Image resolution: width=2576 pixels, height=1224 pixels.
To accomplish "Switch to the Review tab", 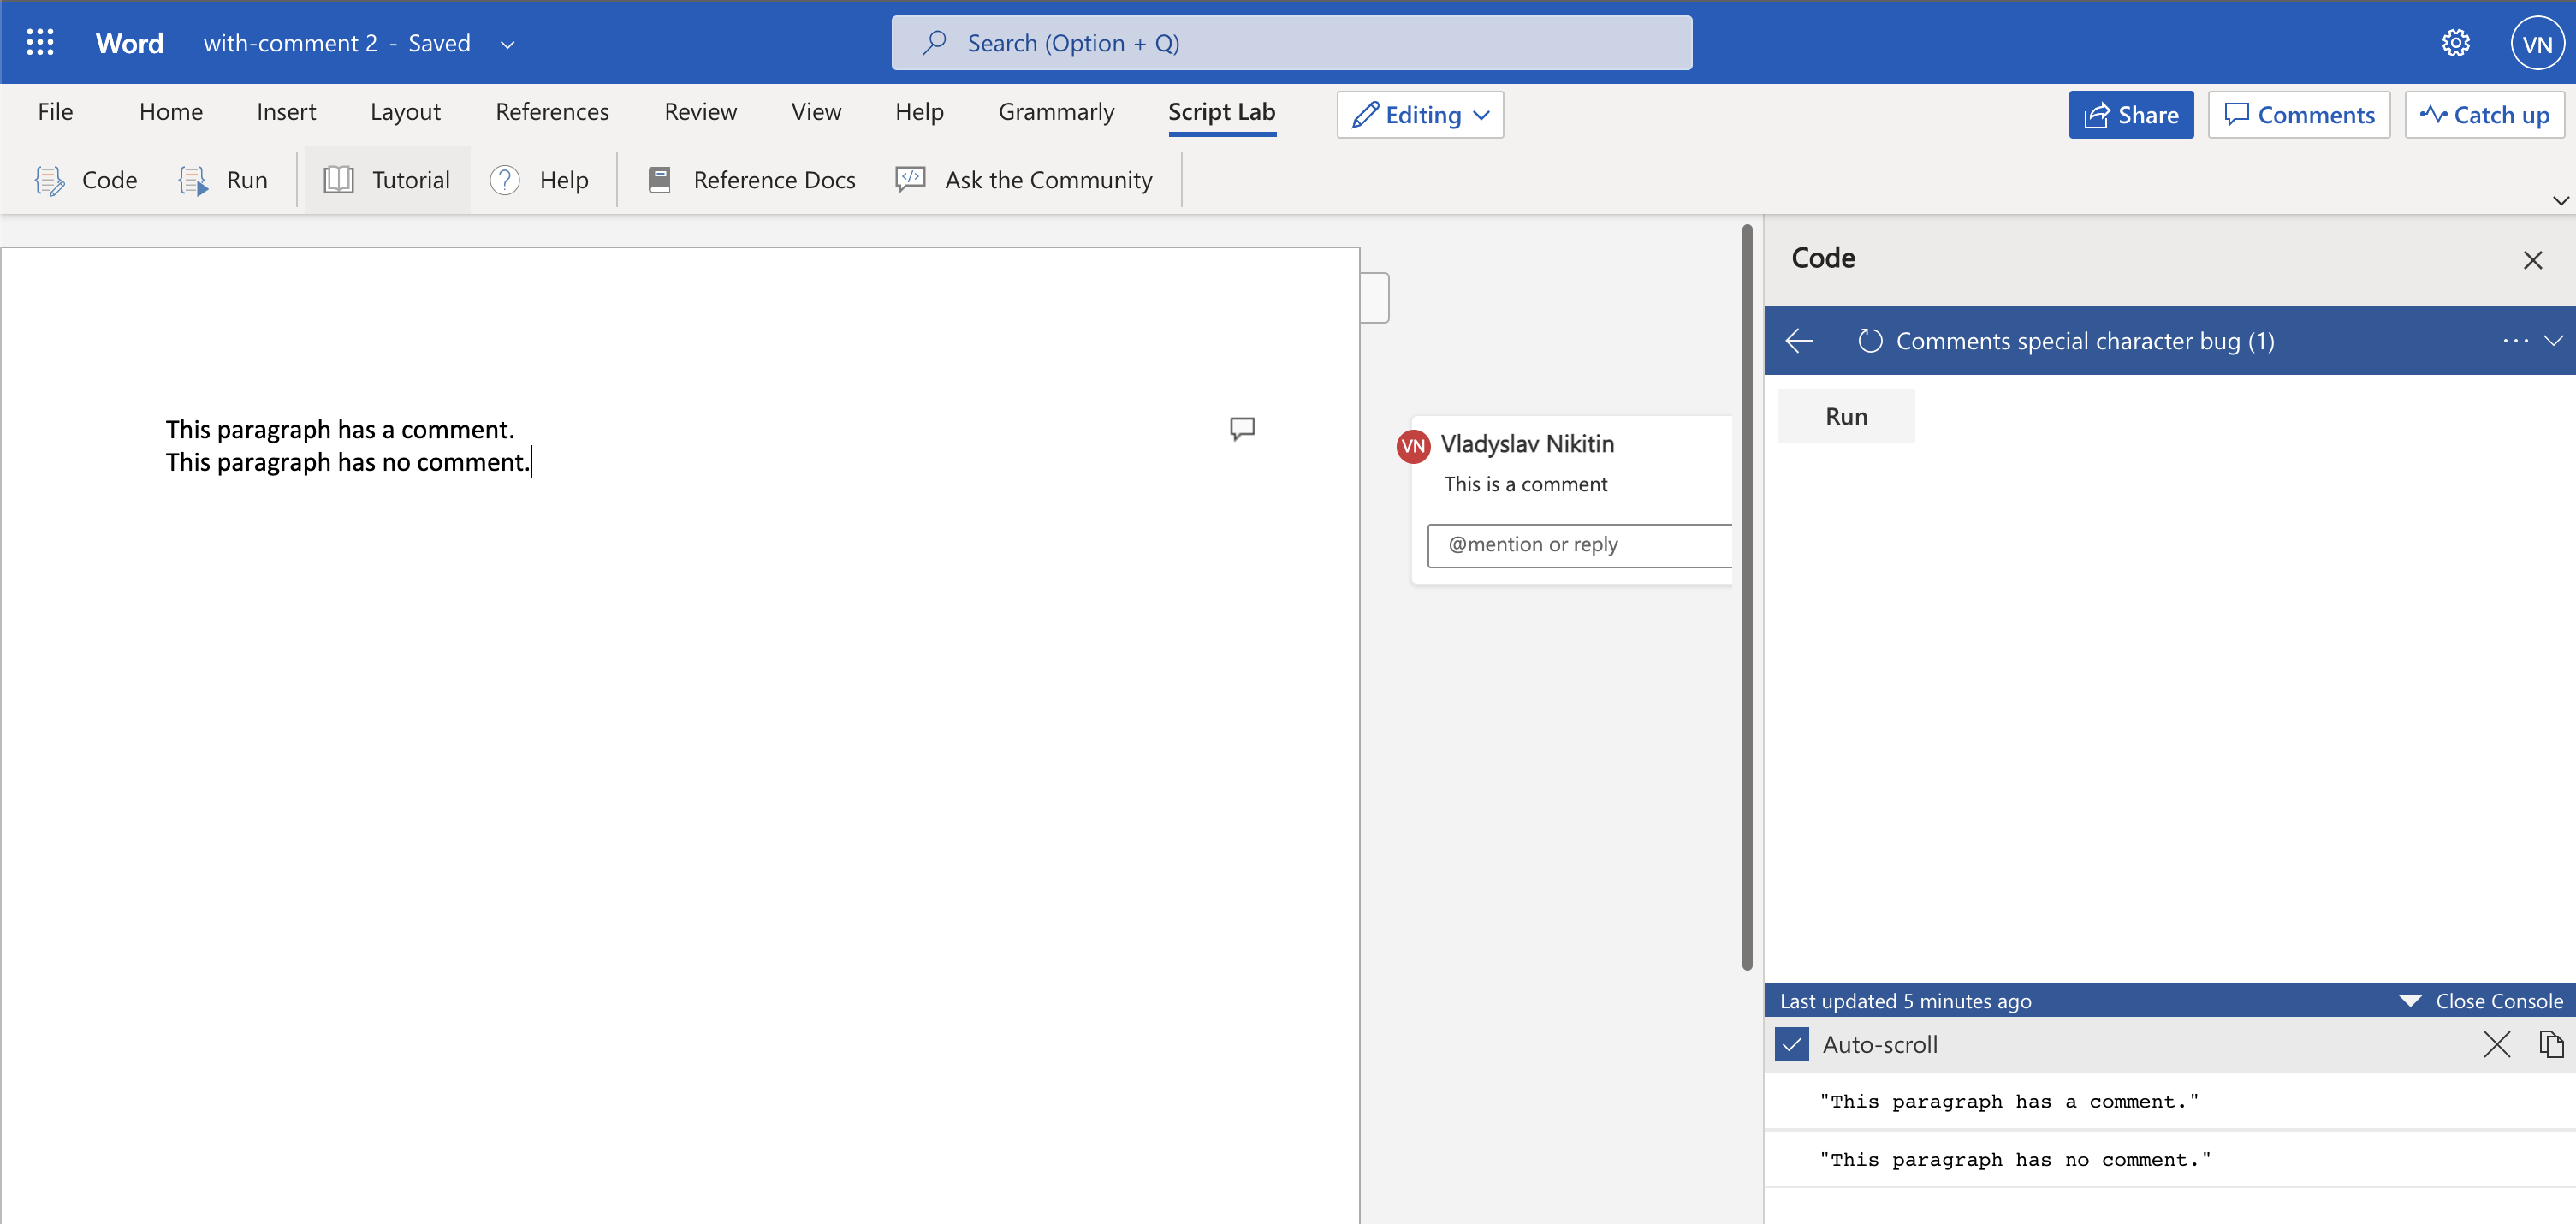I will pos(700,112).
